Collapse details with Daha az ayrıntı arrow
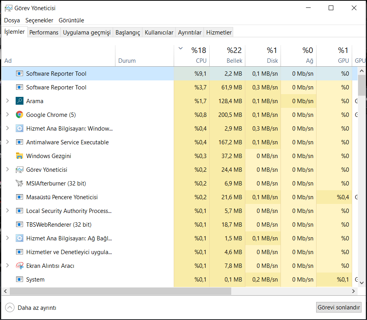The width and height of the screenshot is (367, 320). [x=10, y=307]
